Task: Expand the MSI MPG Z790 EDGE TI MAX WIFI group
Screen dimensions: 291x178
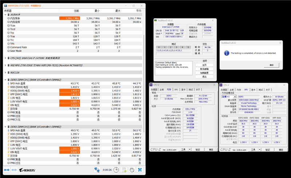Action: (x=5, y=65)
